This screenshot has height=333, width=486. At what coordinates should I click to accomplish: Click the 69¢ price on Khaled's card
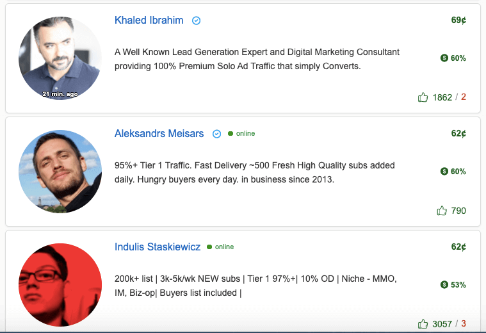pyautogui.click(x=458, y=20)
